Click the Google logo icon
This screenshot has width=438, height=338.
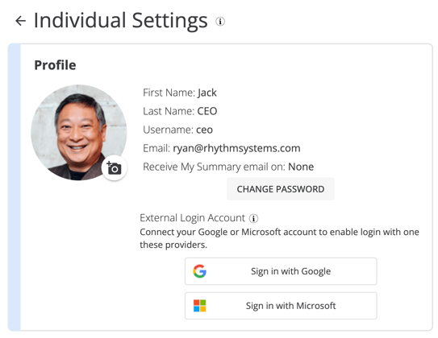200,271
